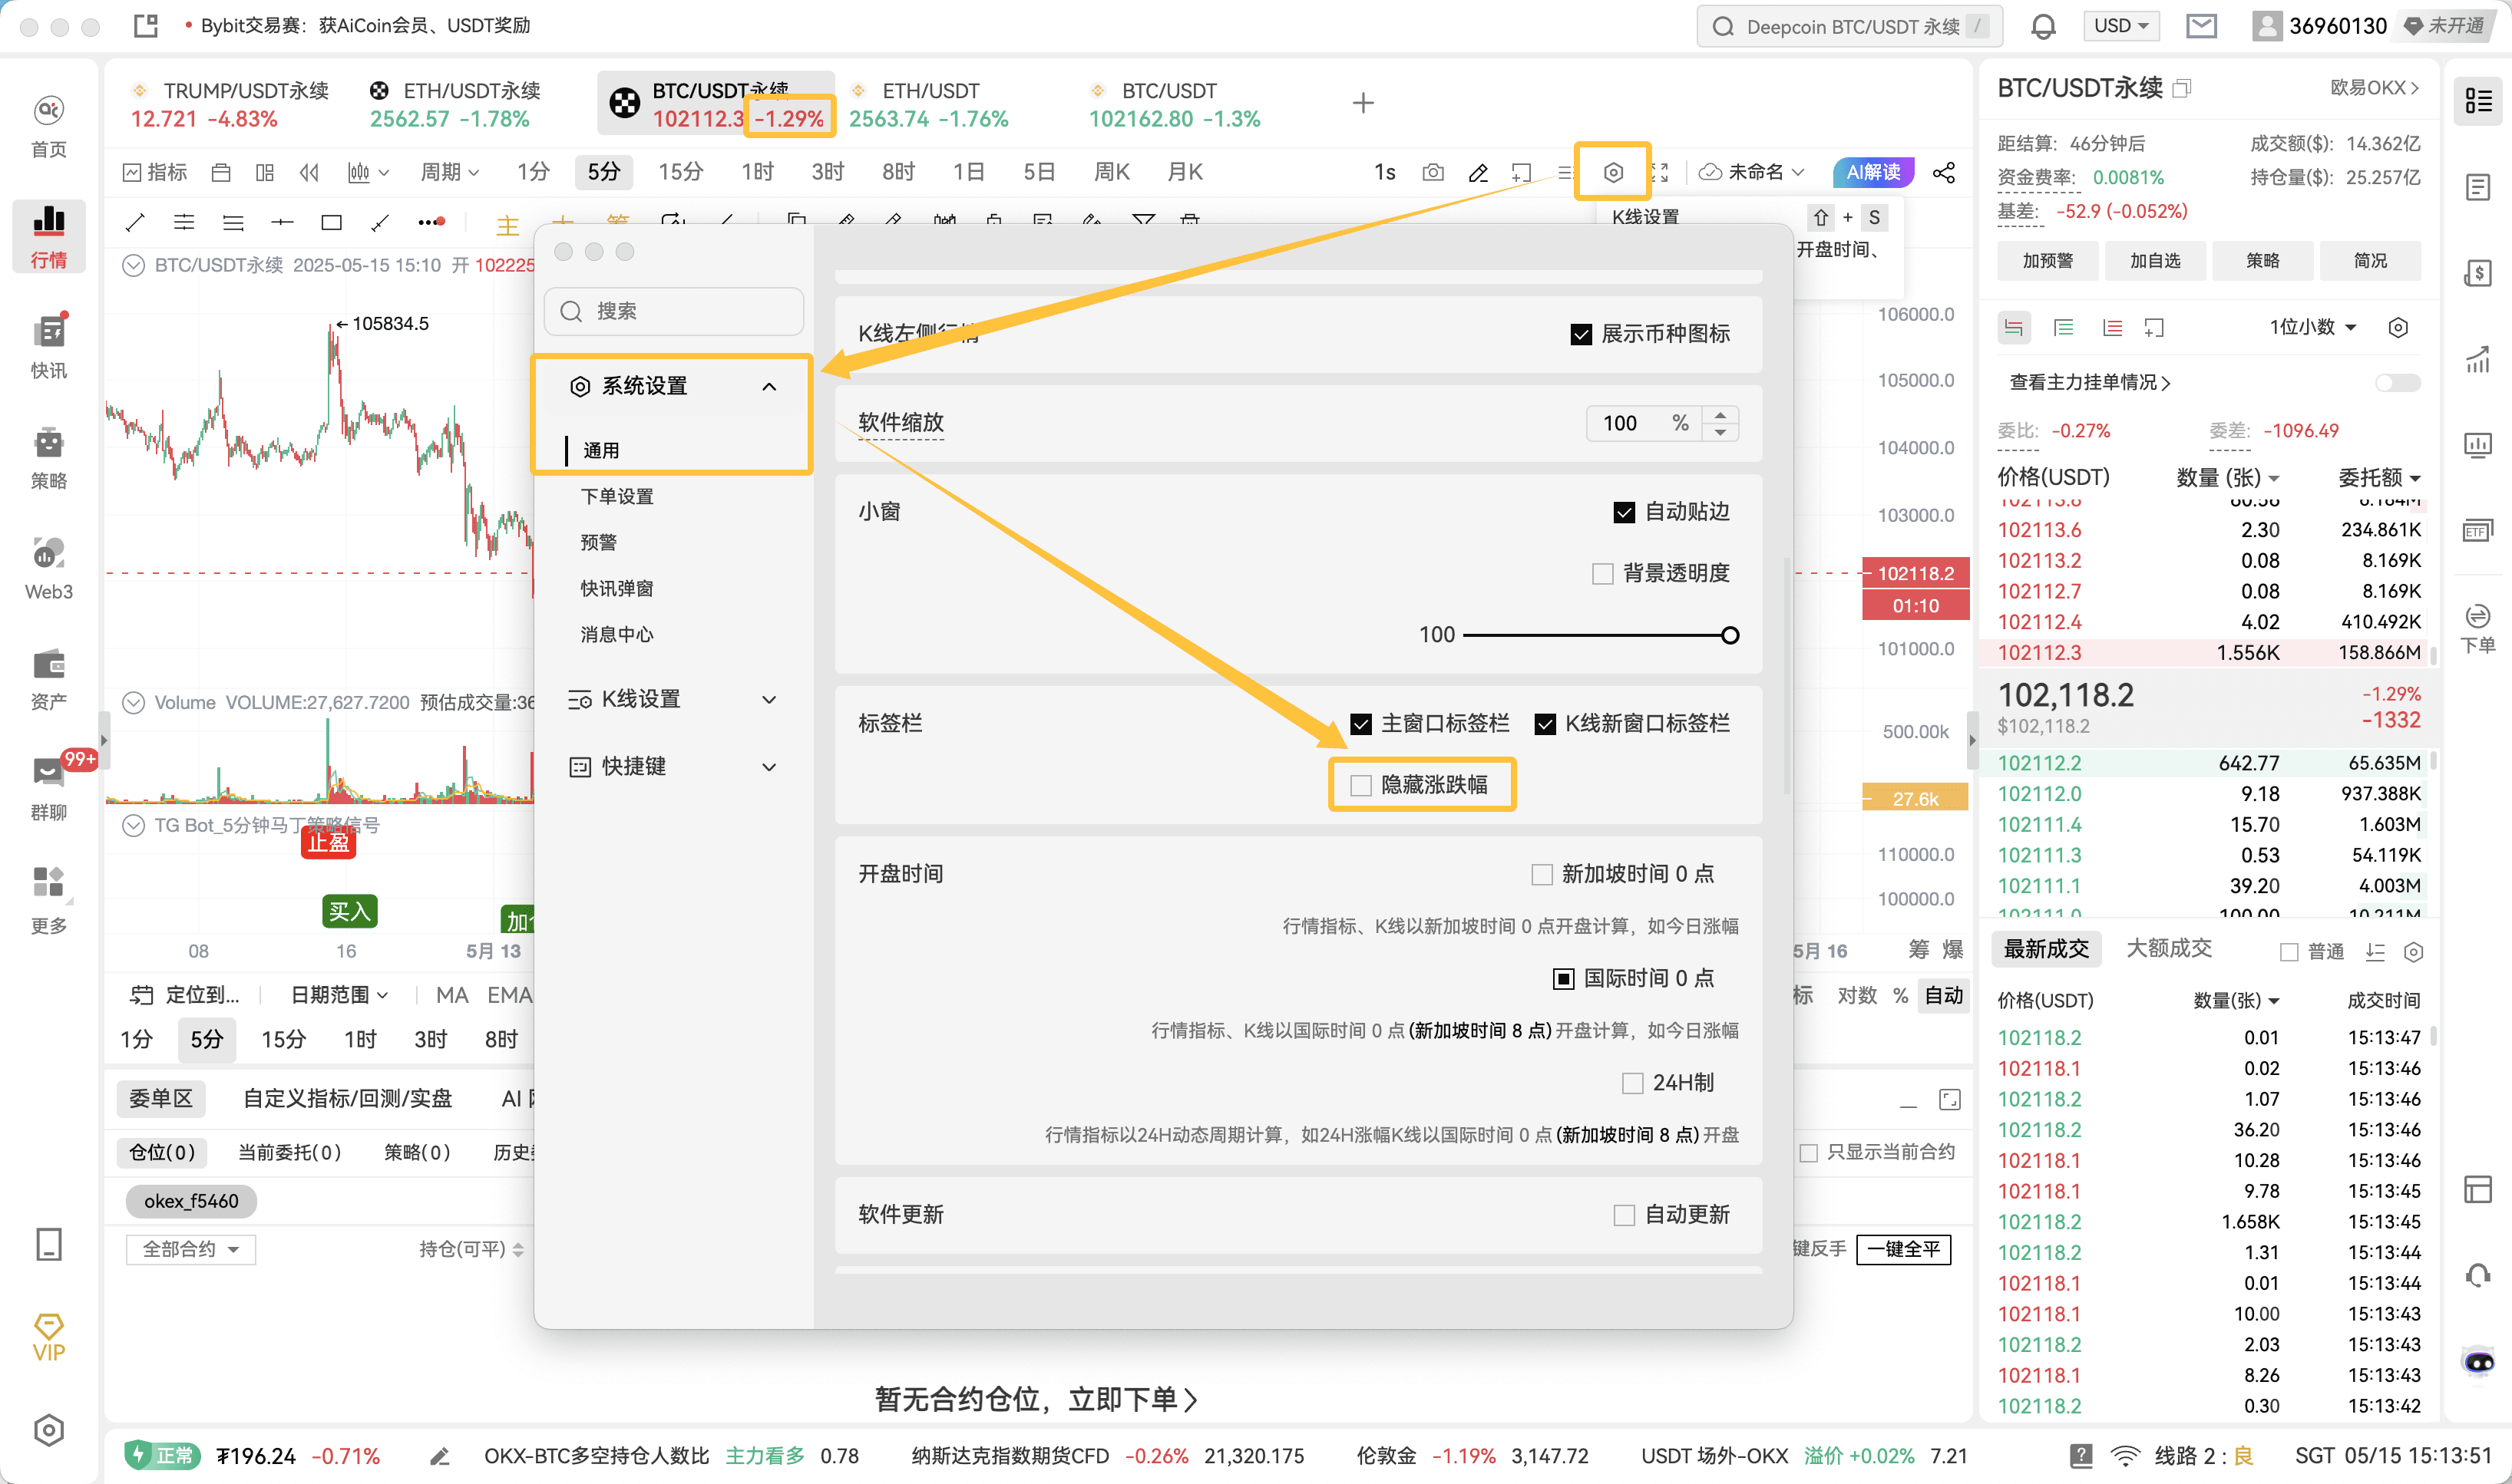Click the 下单 order icon in right sidebar
The image size is (2512, 1484).
click(x=2477, y=628)
